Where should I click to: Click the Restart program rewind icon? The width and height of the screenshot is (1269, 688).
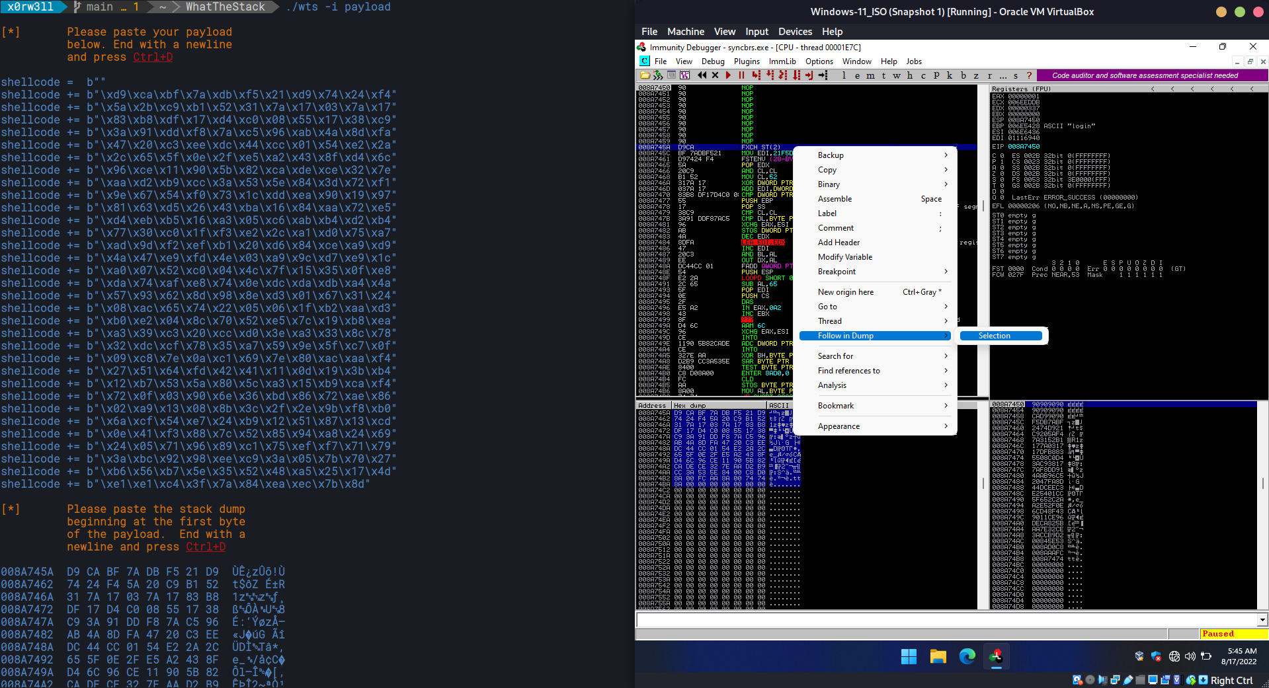(x=702, y=75)
